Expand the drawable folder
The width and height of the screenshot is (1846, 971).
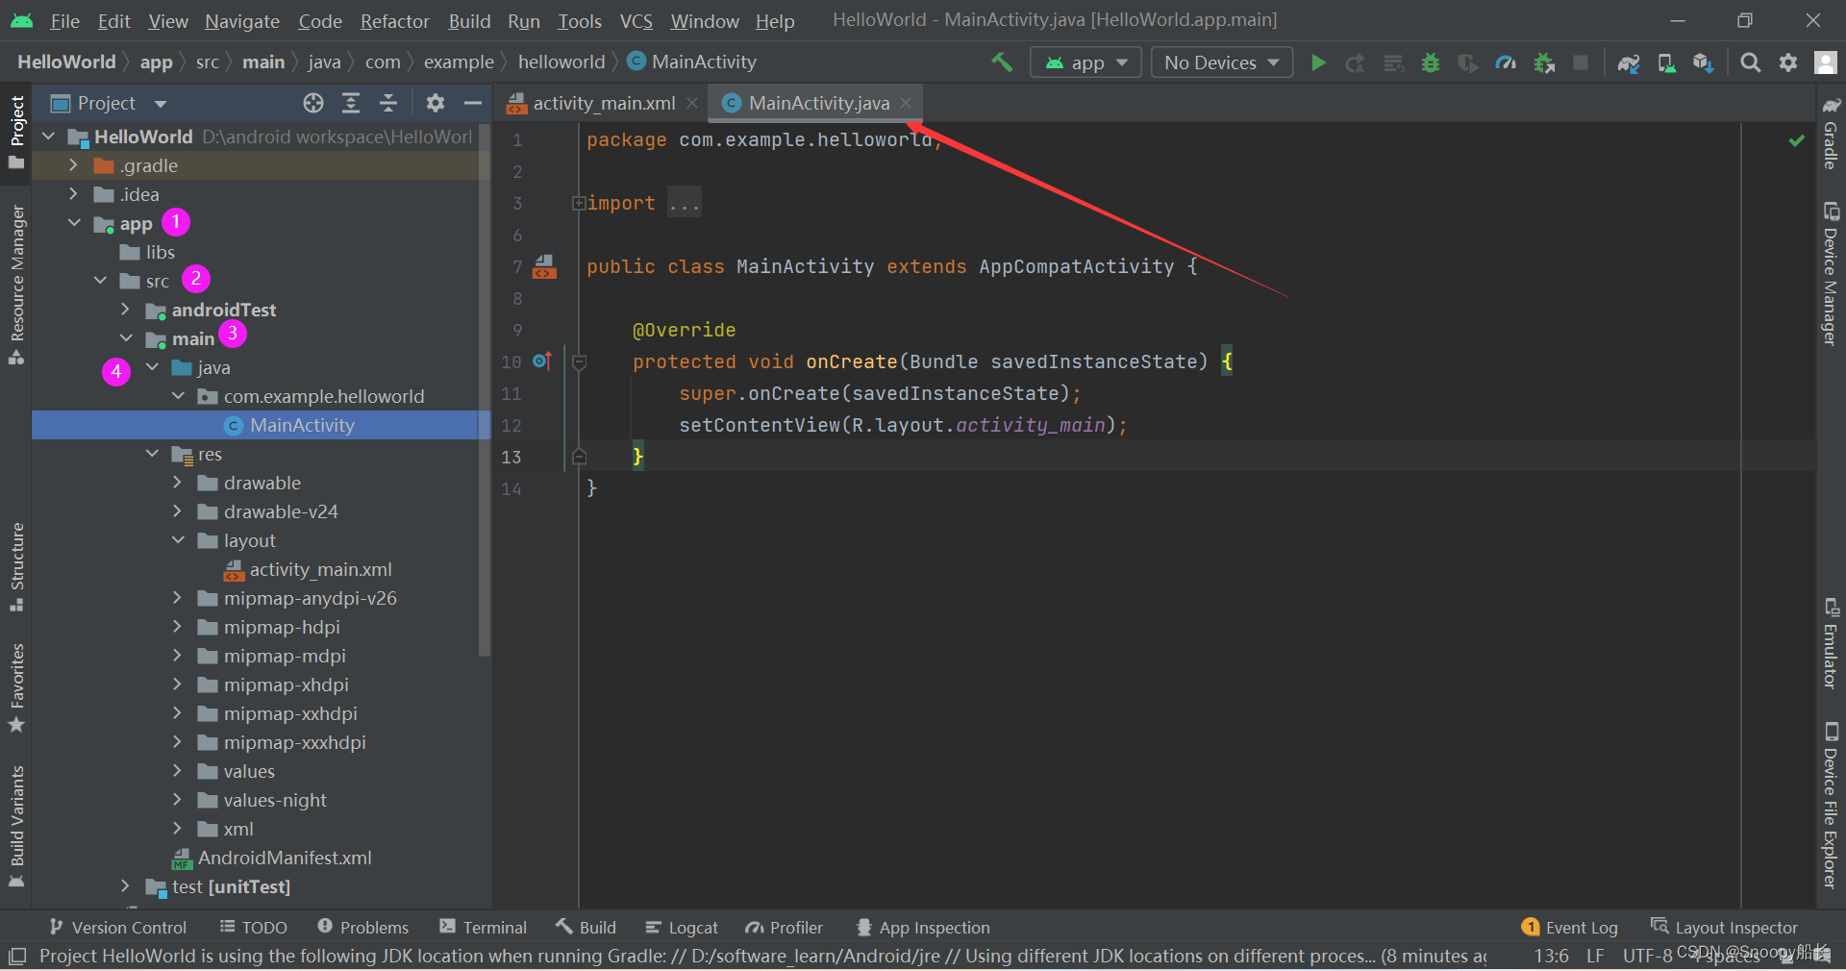[177, 483]
